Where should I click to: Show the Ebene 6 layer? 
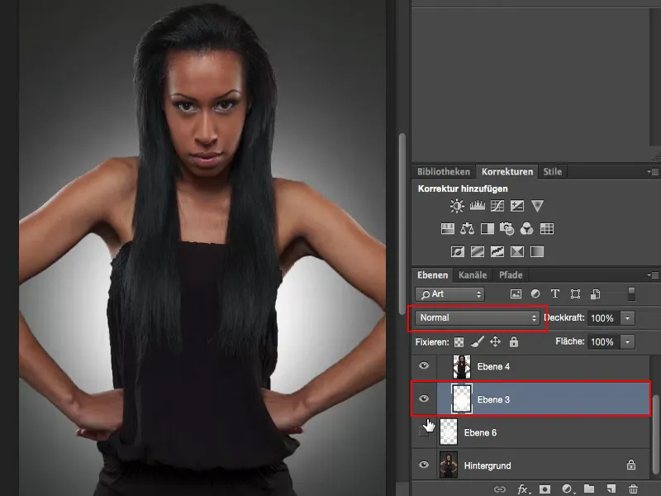coord(424,432)
